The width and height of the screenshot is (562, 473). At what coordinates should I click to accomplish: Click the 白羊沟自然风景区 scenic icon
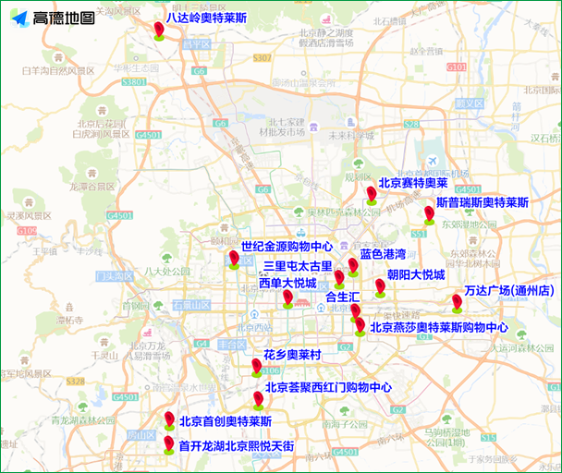(x=57, y=57)
